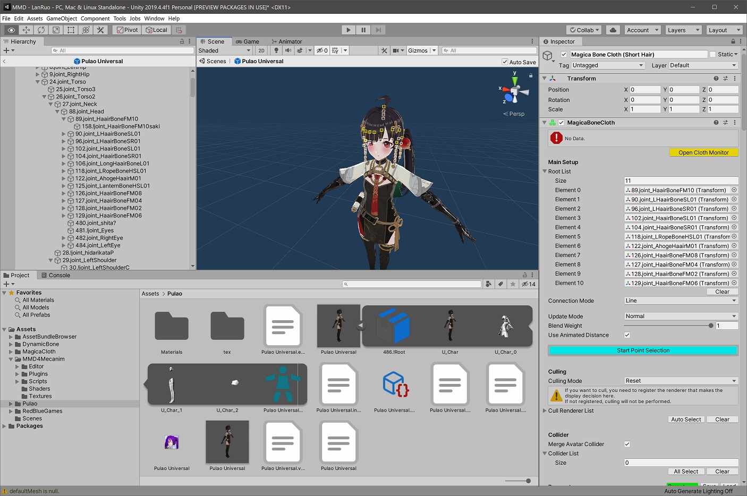The image size is (747, 496).
Task: Open the custom editor tools icon
Action: (100, 30)
